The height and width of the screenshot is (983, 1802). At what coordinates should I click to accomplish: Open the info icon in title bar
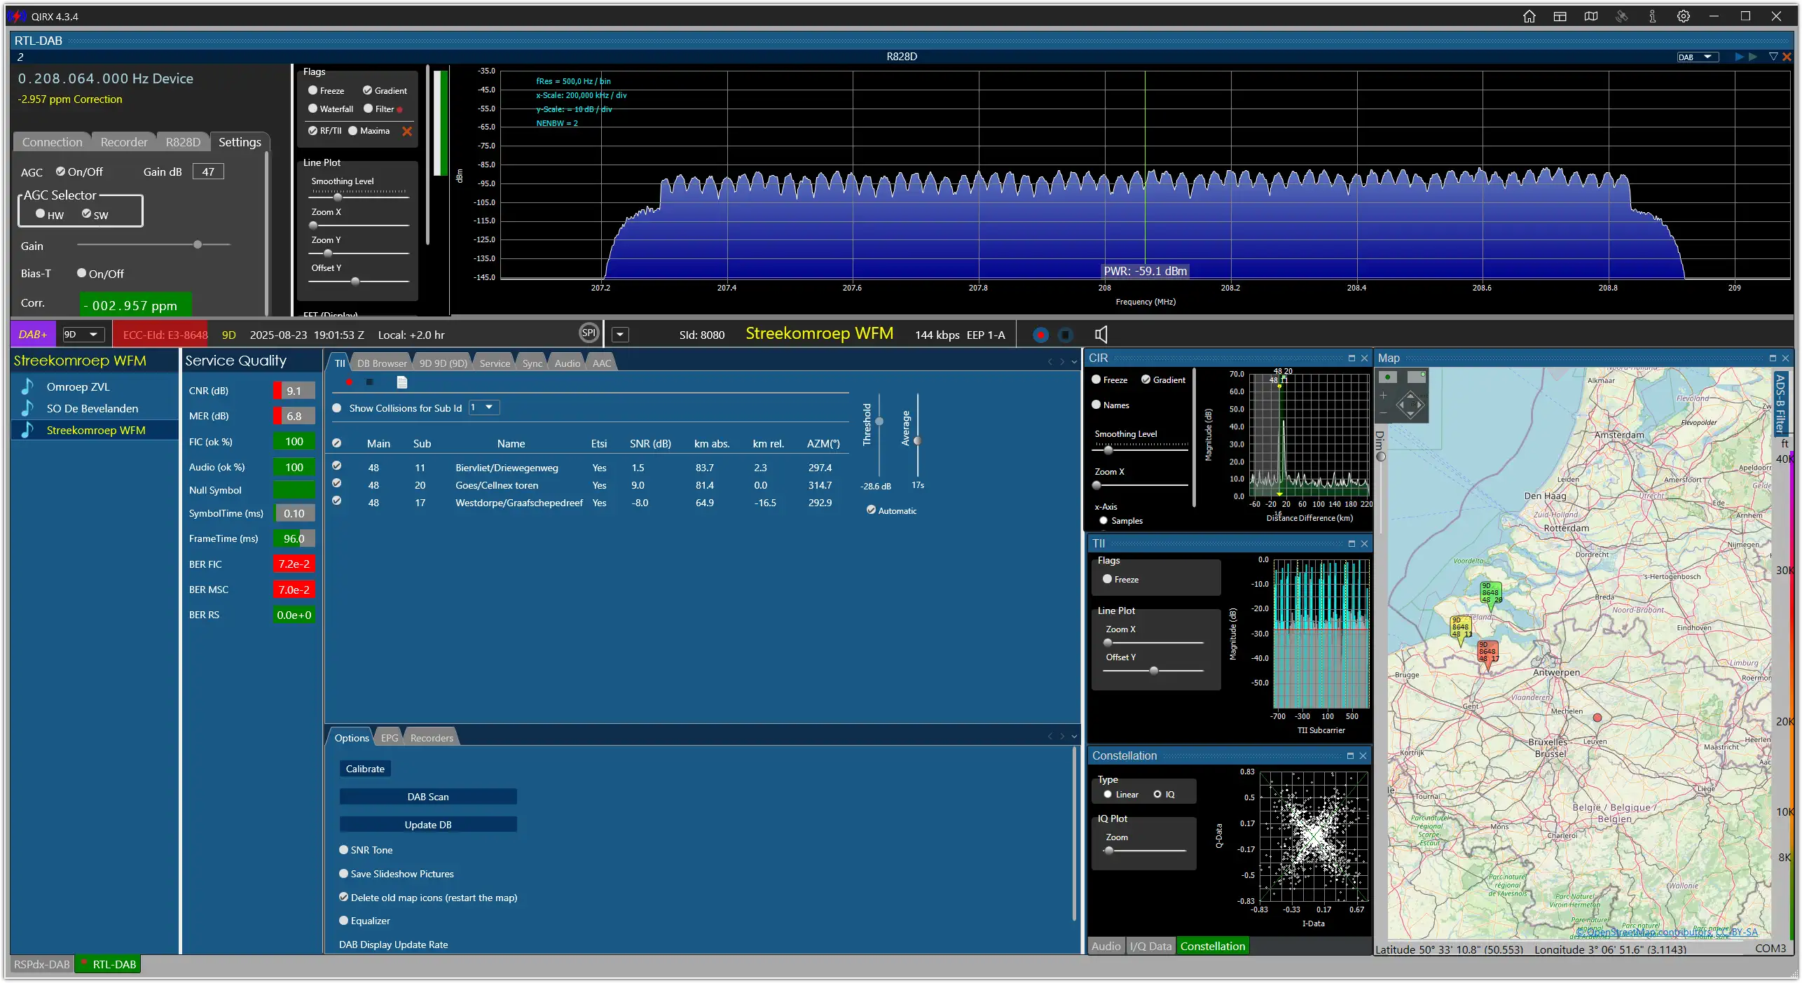coord(1652,16)
